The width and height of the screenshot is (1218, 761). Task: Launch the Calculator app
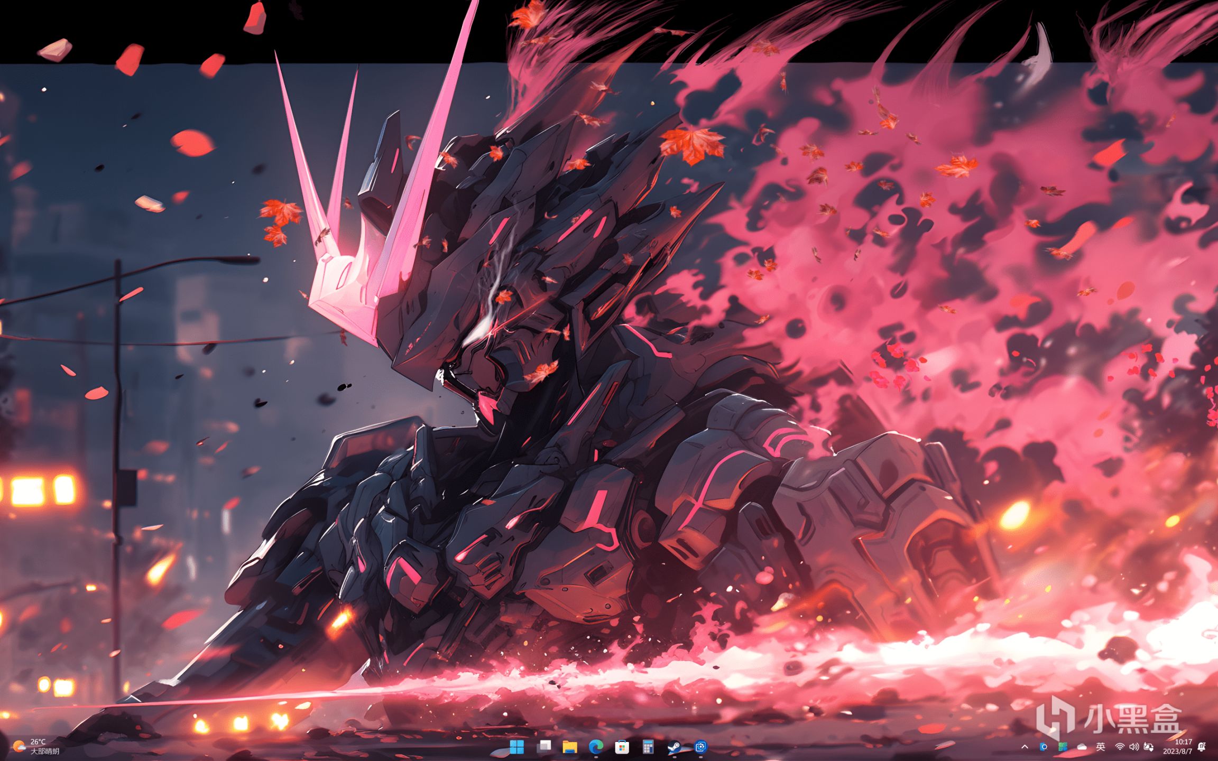point(648,747)
